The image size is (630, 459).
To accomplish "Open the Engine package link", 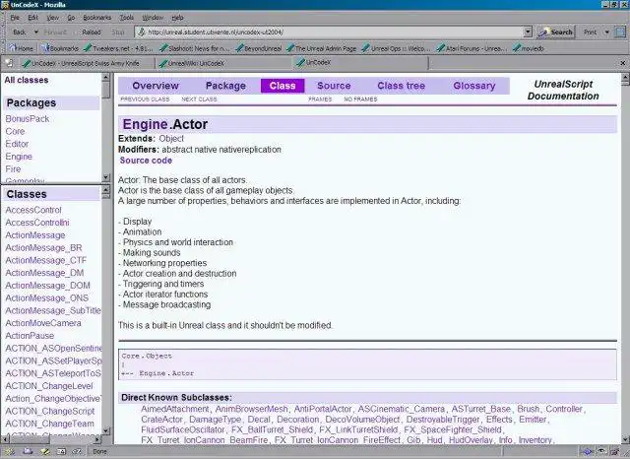I will 19,157.
